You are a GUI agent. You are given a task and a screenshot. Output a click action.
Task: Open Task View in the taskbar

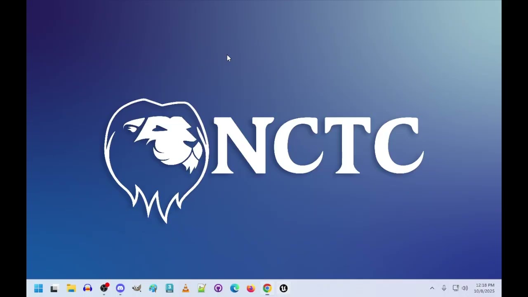(x=54, y=288)
